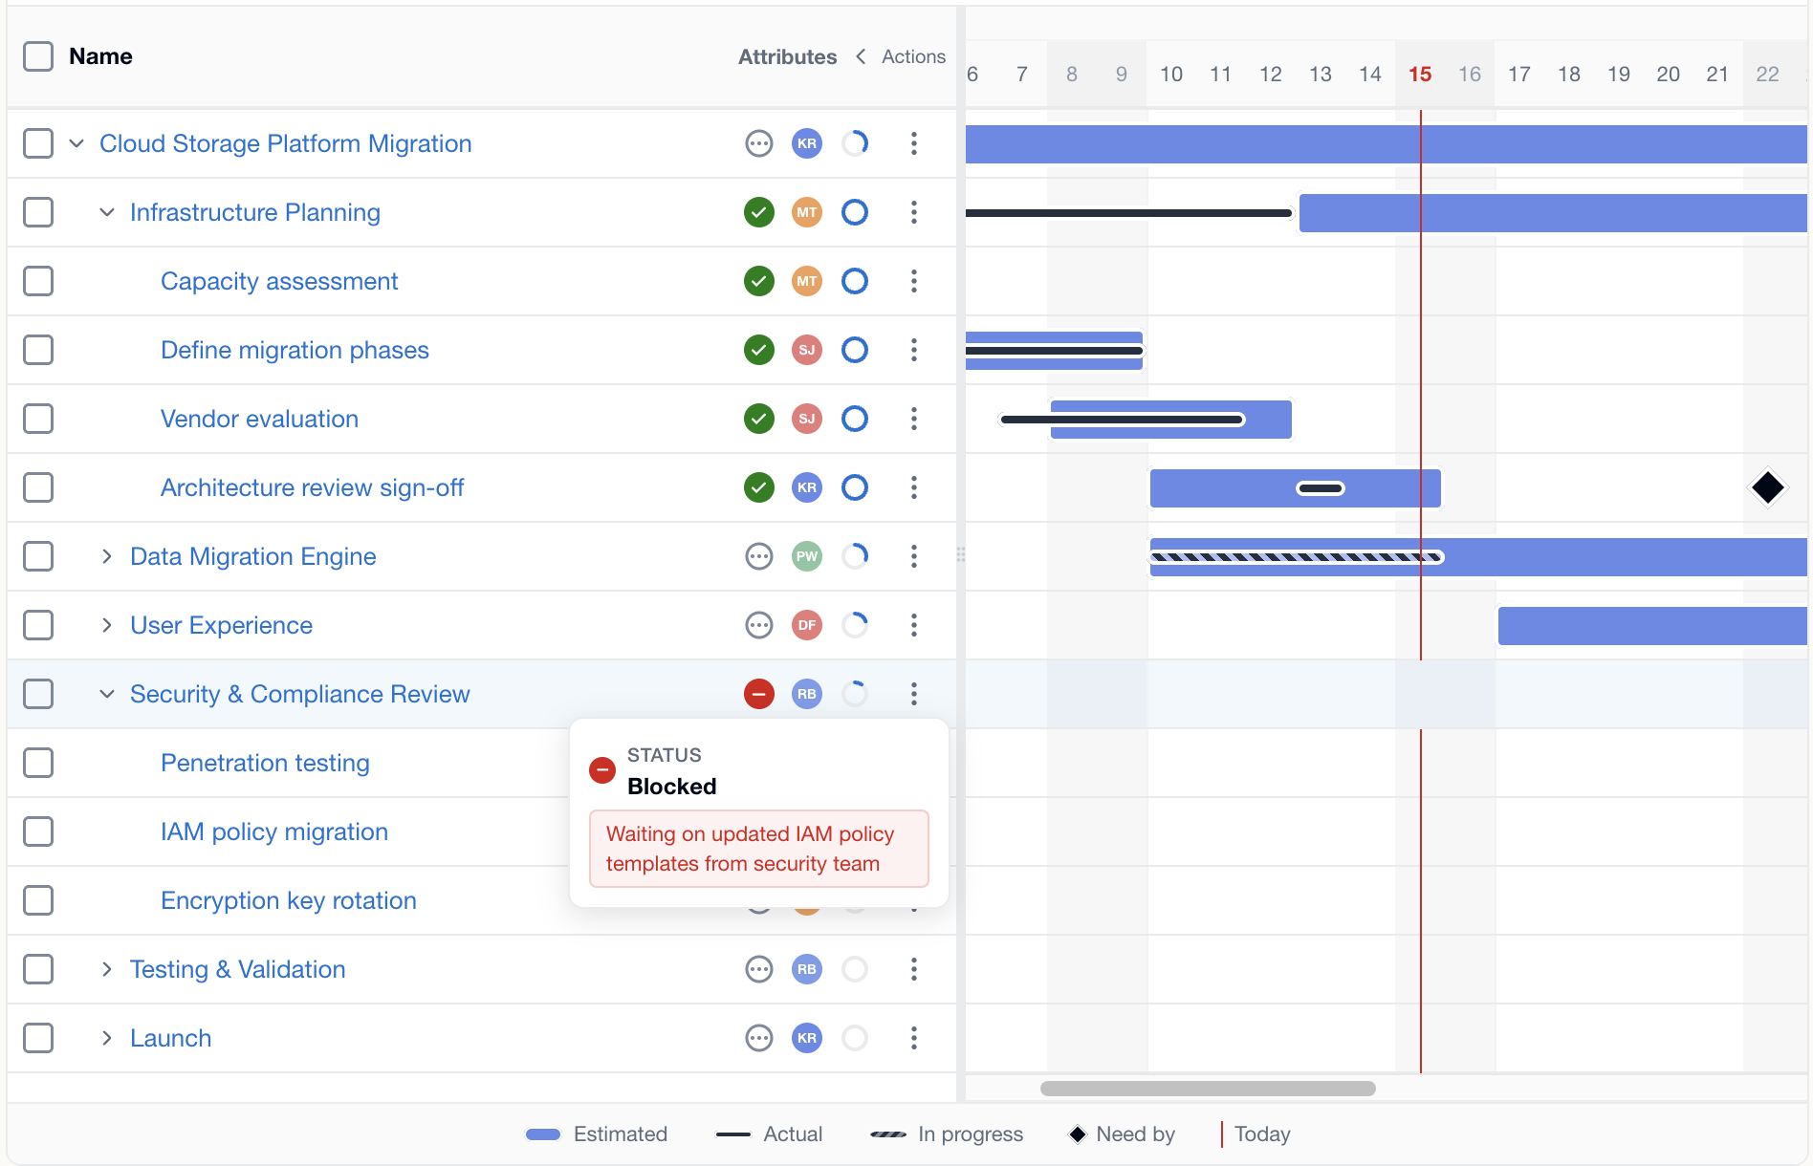
Task: Click the progress donut on Infrastructure Planning
Action: point(854,212)
